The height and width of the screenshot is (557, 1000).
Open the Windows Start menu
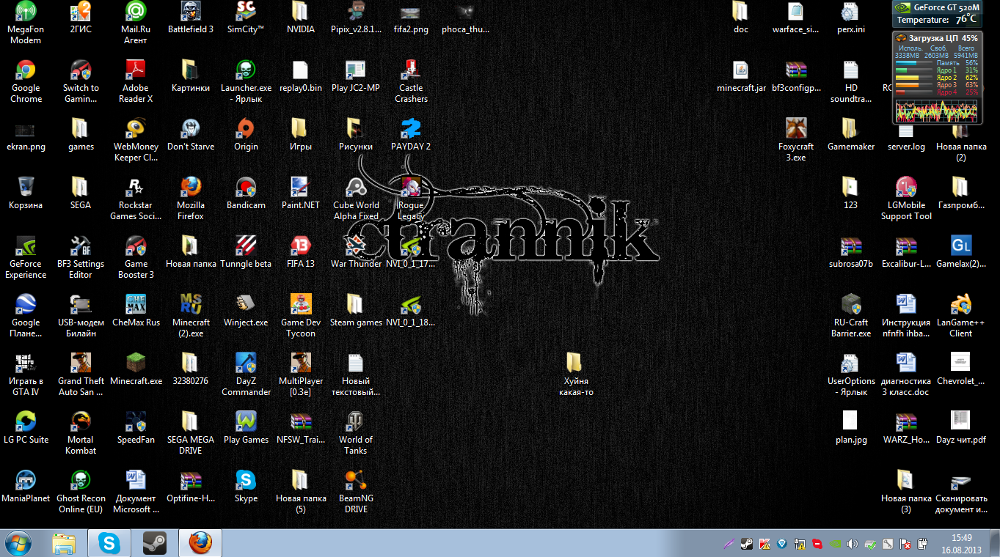tap(19, 543)
